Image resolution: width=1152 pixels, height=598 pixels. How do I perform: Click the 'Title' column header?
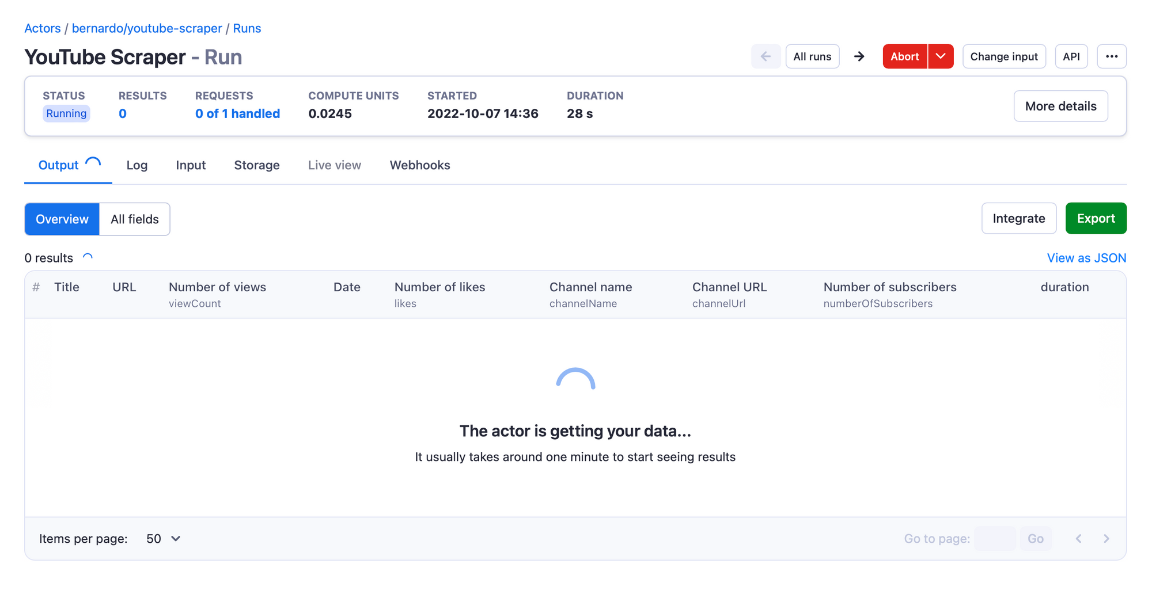(67, 287)
